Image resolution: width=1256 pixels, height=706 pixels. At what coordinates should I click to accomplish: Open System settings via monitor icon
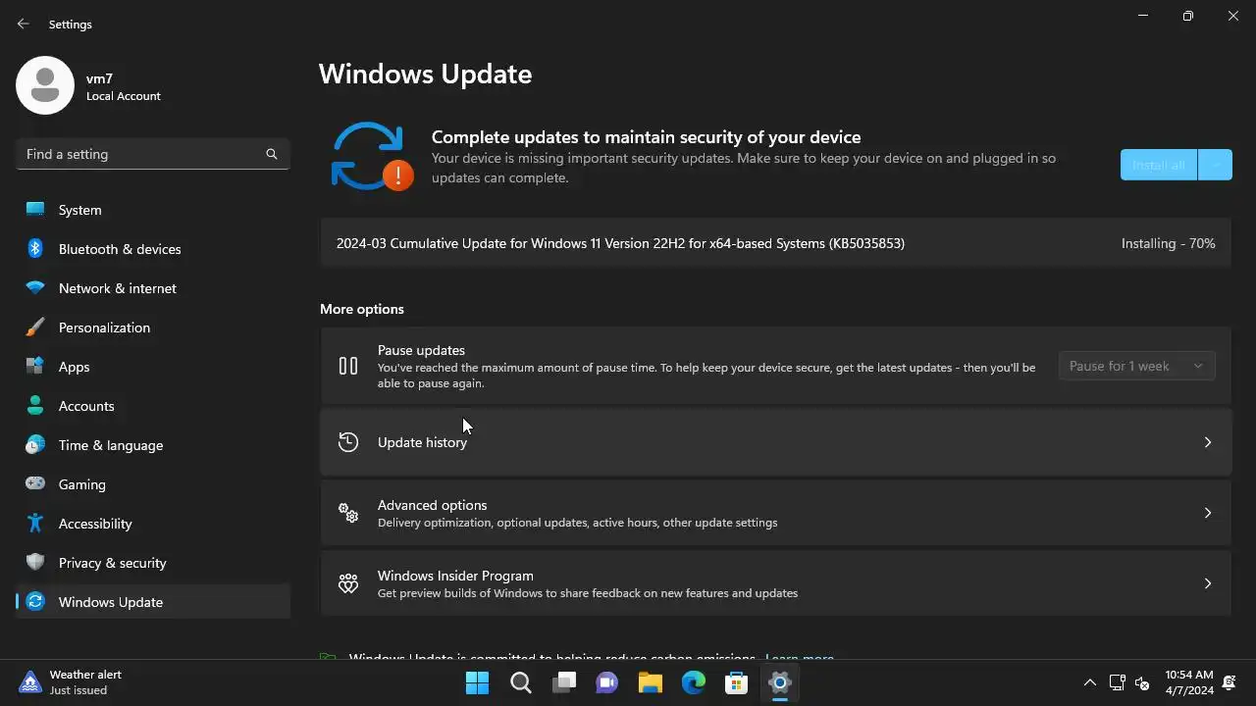click(35, 210)
